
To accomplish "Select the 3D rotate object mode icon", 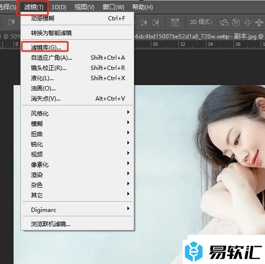I will (x=224, y=22).
